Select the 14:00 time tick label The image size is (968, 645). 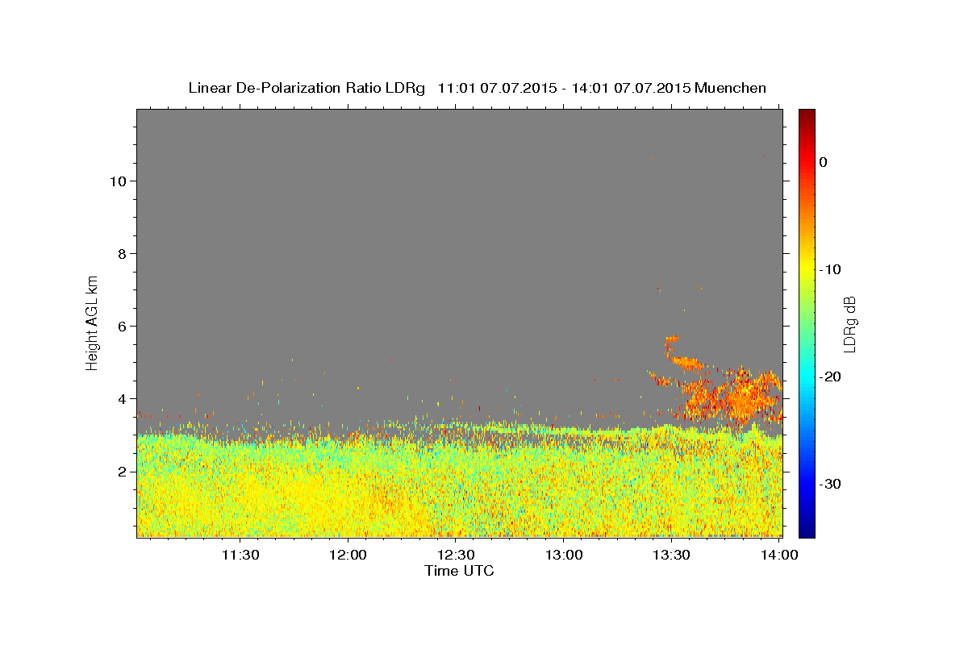[x=779, y=556]
